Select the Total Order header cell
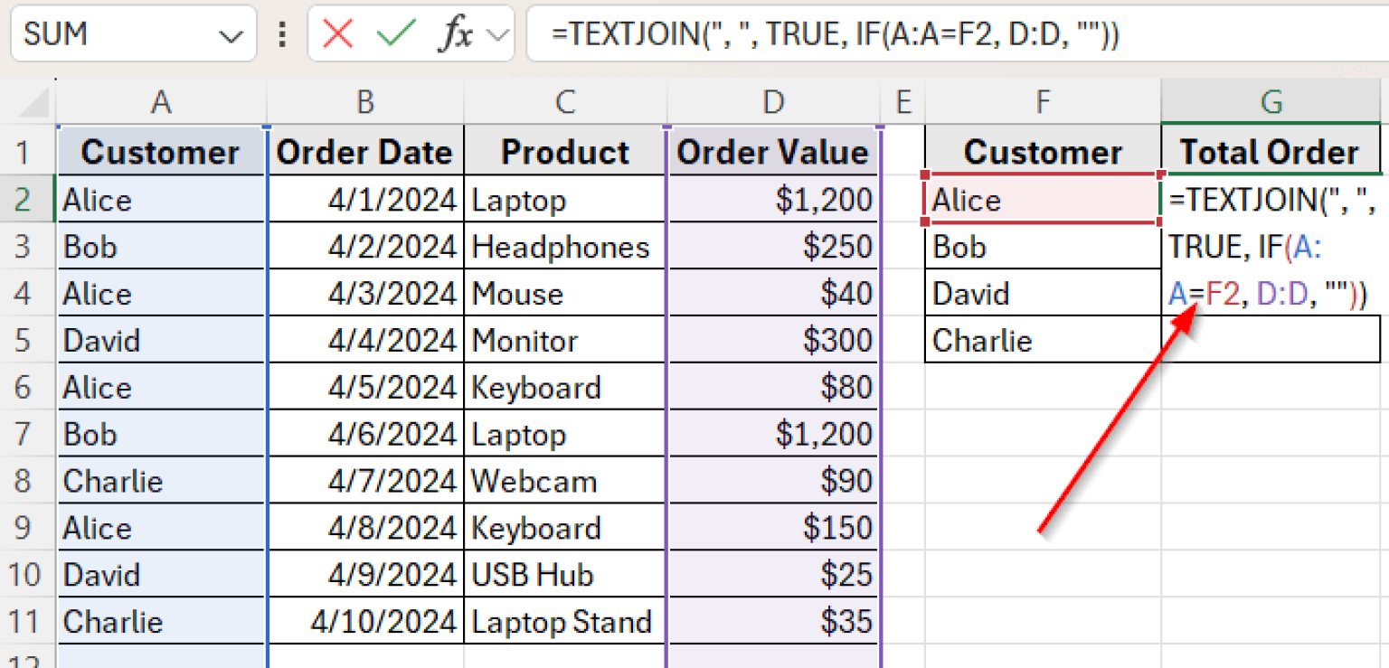The height and width of the screenshot is (668, 1389). (x=1270, y=152)
